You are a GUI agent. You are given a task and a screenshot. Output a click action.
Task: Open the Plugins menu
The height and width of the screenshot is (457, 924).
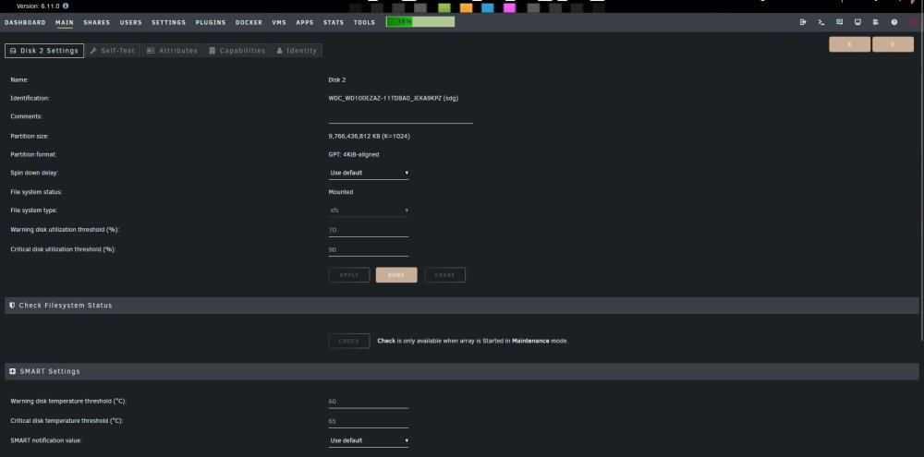[x=211, y=22]
